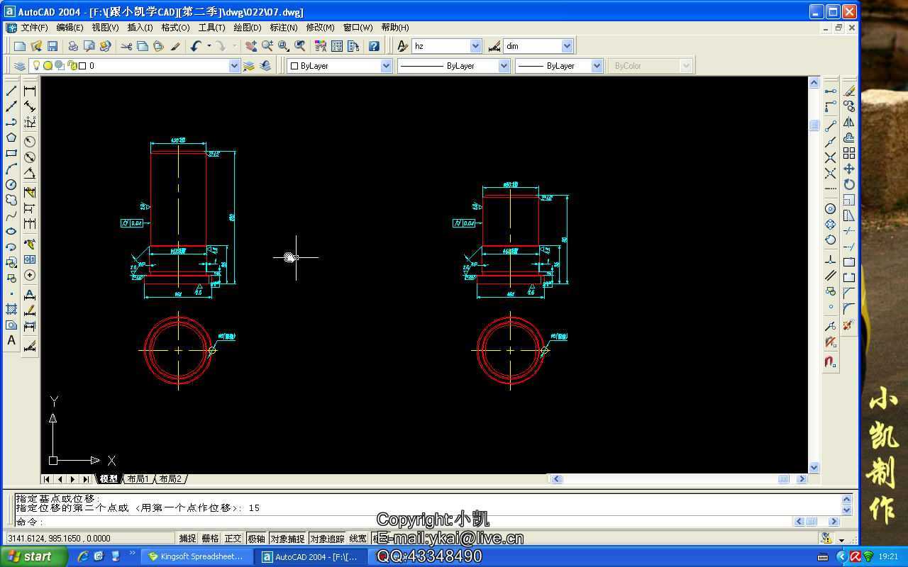Image resolution: width=908 pixels, height=567 pixels.
Task: Select the Rotate modify tool
Action: click(x=849, y=184)
